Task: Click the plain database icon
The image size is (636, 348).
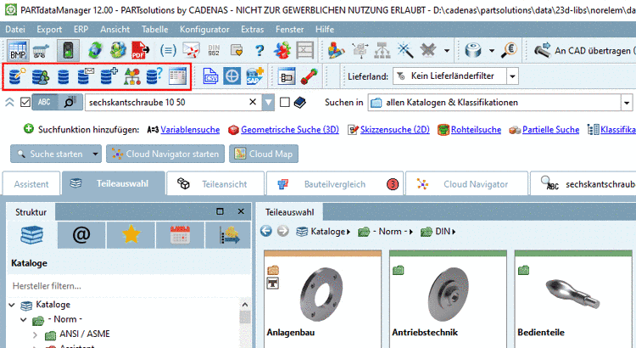Action: (64, 76)
